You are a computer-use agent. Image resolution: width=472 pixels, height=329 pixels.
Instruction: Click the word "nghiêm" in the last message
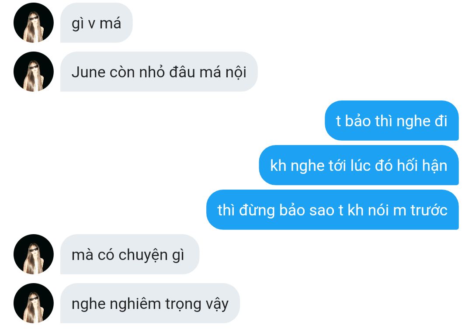(135, 304)
